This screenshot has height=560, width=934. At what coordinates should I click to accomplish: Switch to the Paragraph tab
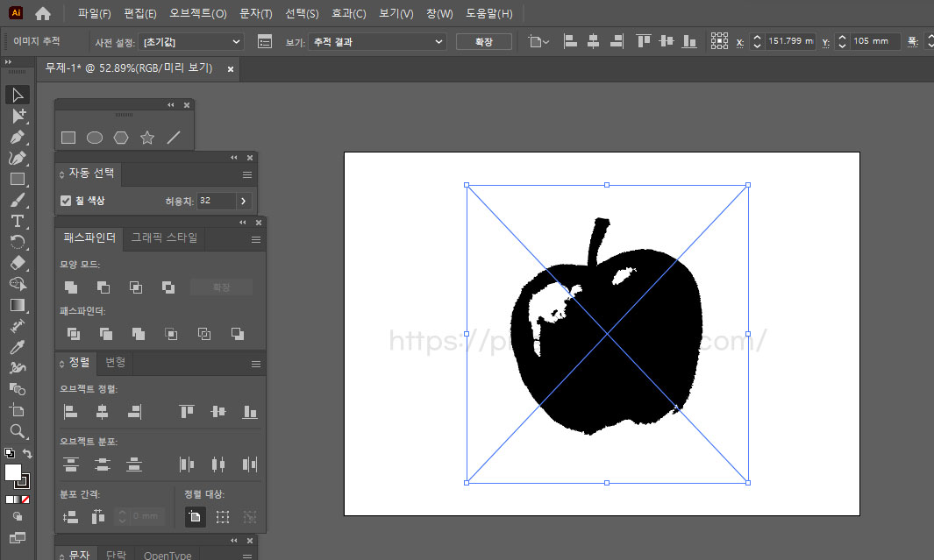point(116,555)
